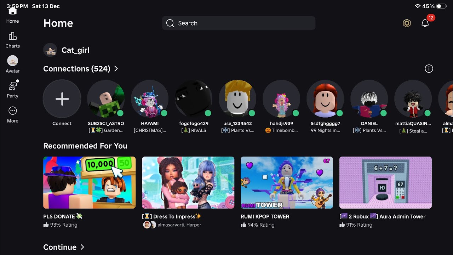Expand the Continue section chevron
This screenshot has height=255, width=453.
pos(82,247)
